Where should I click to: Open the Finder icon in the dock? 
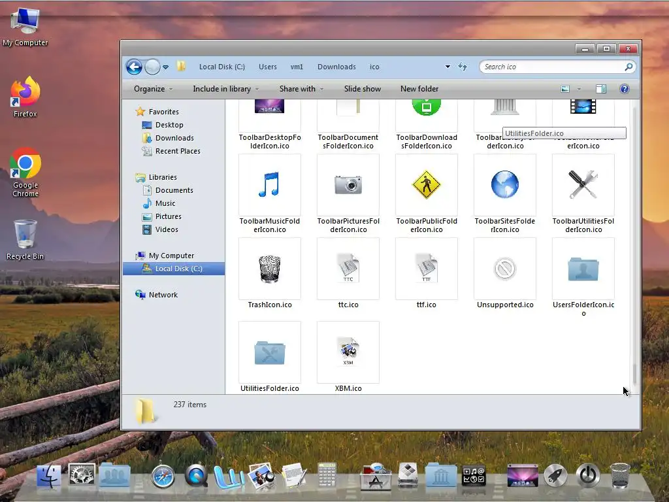48,476
